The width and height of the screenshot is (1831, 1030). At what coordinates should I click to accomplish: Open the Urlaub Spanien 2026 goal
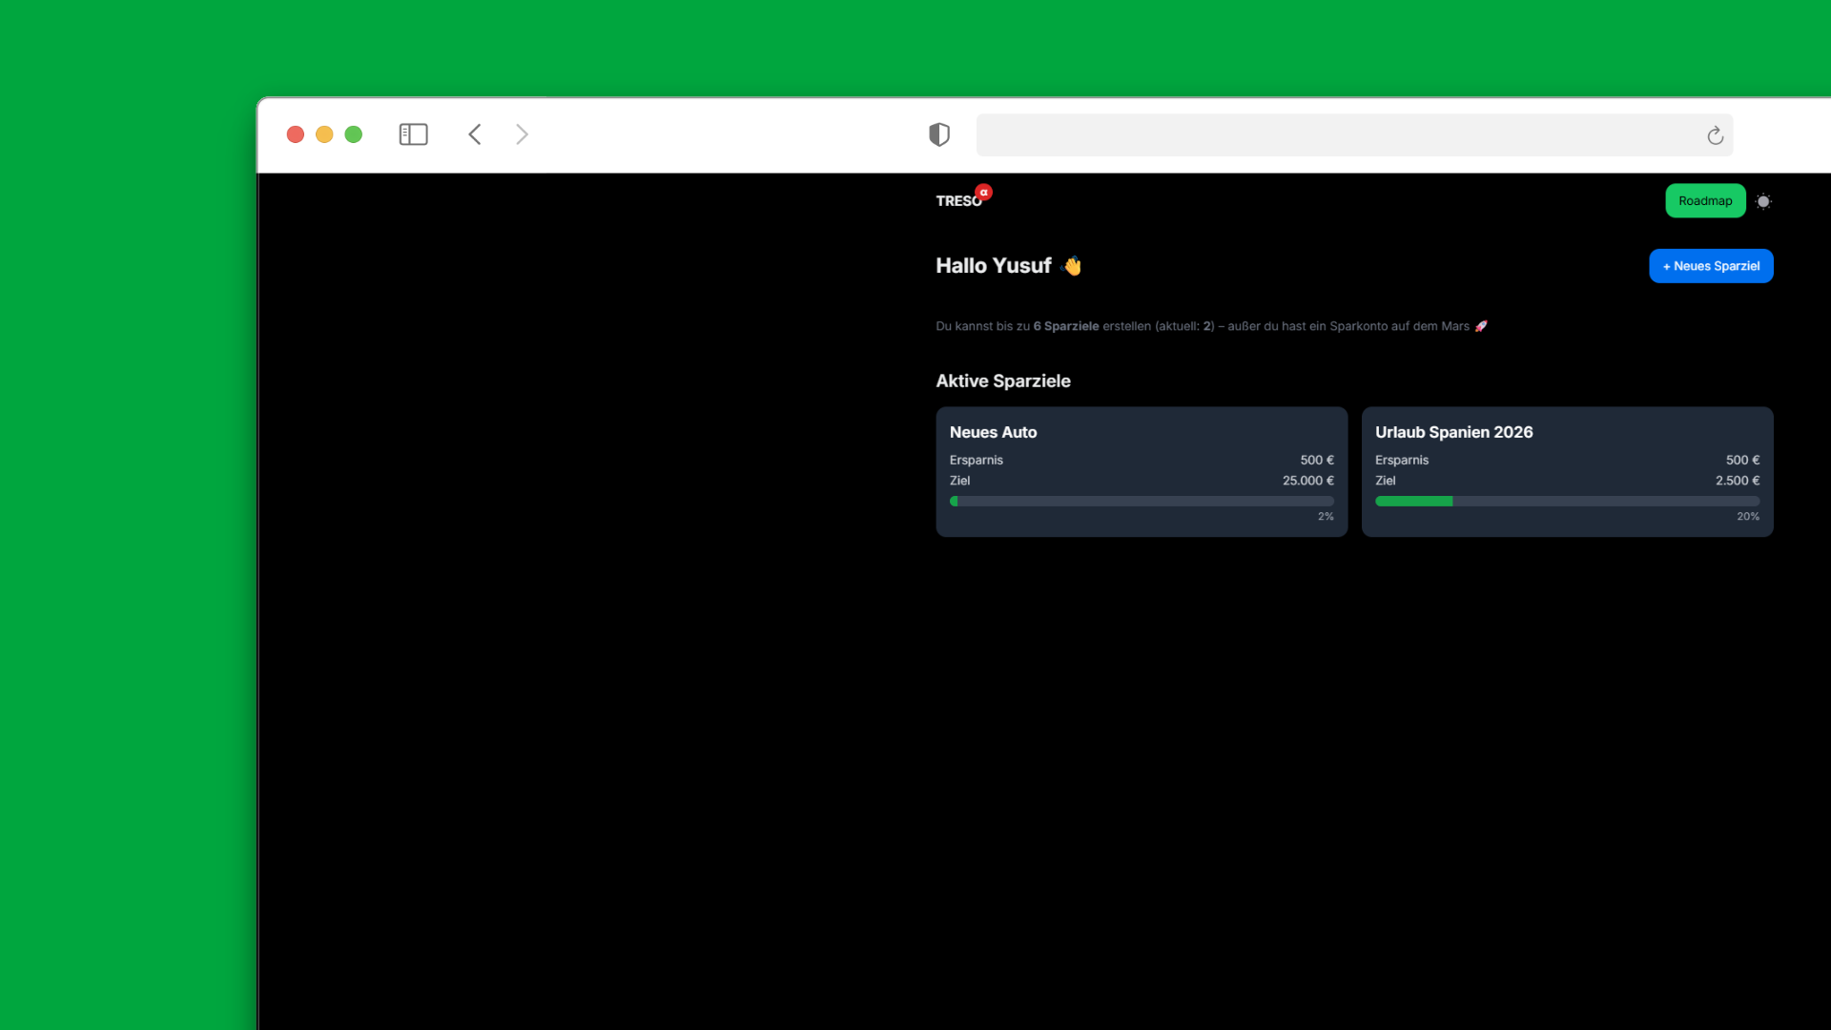[1567, 472]
